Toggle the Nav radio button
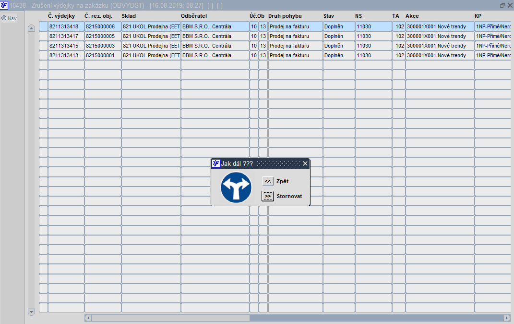514x324 pixels. click(x=4, y=18)
